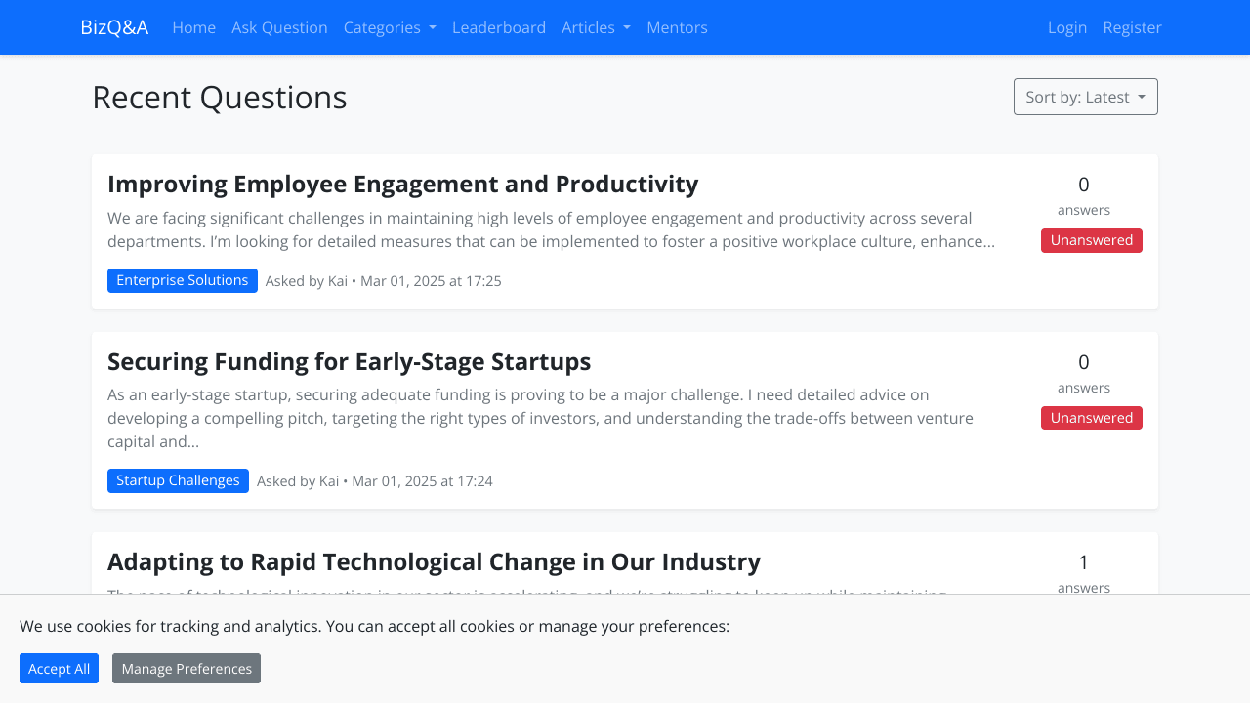Expand the Categories dropdown menu
This screenshot has height=703, width=1250.
(x=390, y=27)
